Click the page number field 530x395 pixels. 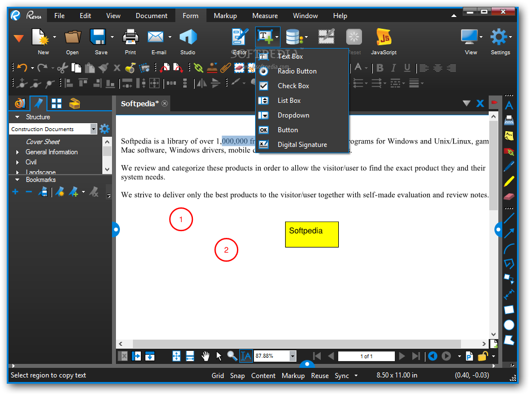[x=367, y=356]
